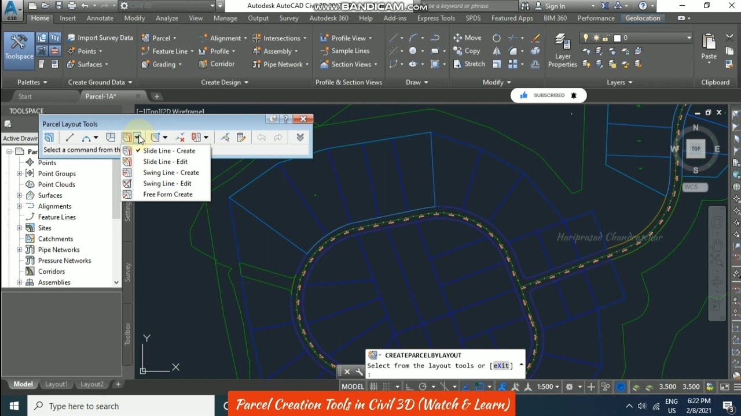
Task: Toggle the MODEL space button in status bar
Action: pos(353,387)
